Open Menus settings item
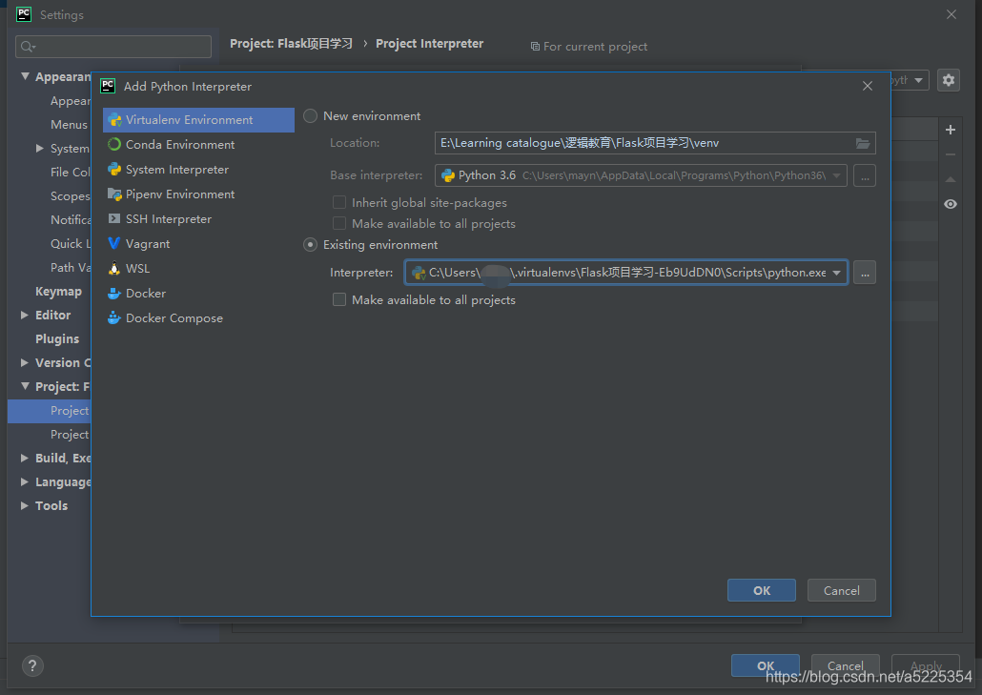This screenshot has width=982, height=695. coord(69,125)
